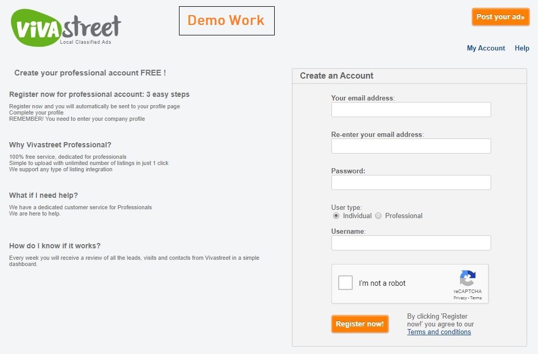
Task: Check the I'm not a robot box
Action: [x=345, y=283]
